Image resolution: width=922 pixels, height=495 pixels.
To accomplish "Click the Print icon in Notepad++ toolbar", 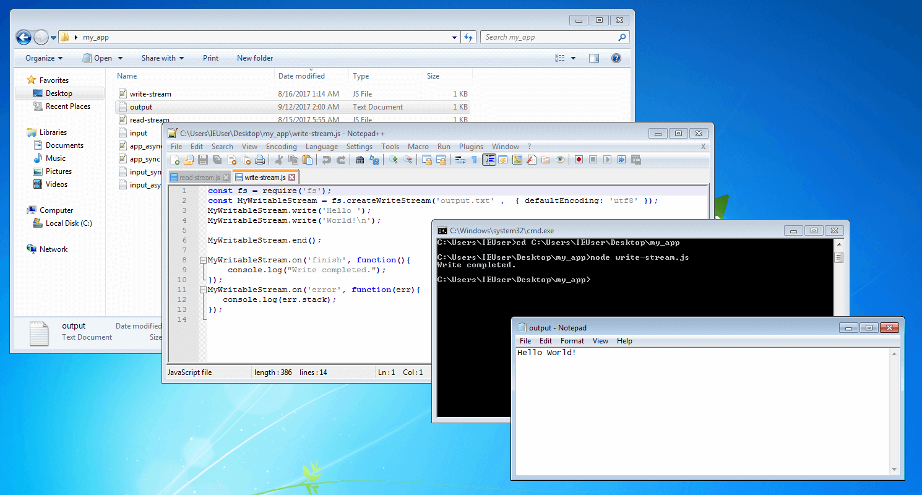I will 260,160.
